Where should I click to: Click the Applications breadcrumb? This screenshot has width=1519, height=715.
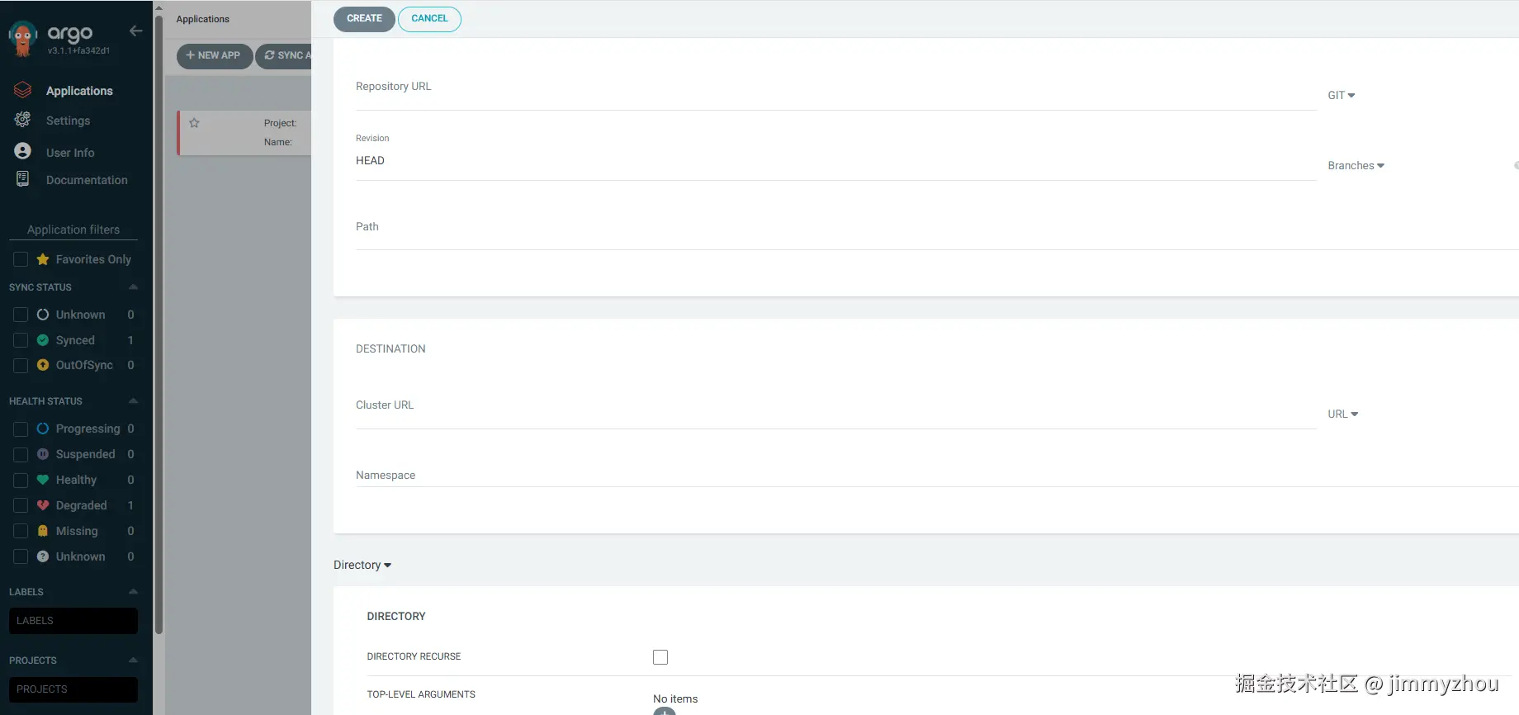203,19
